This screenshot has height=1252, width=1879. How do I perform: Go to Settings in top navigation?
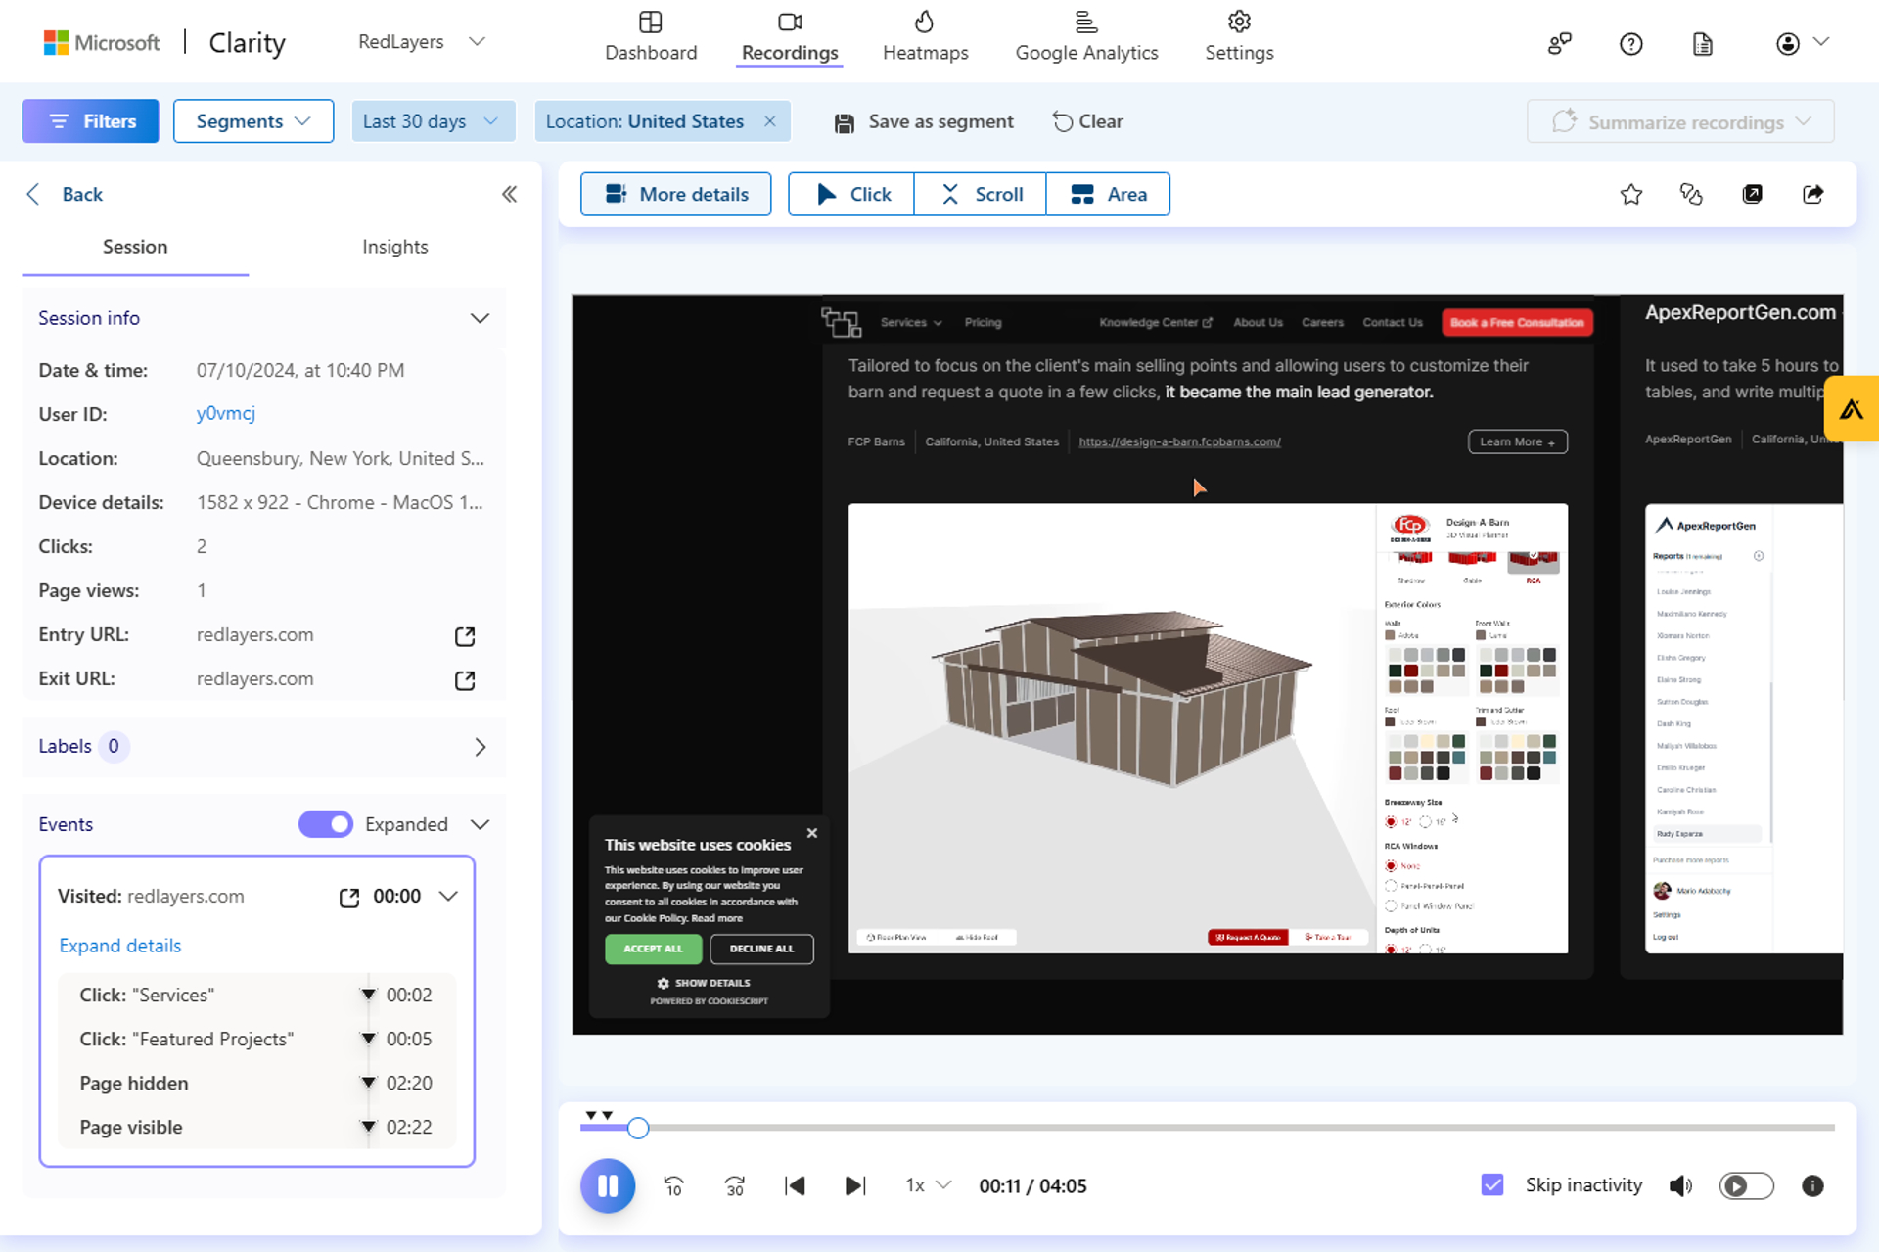click(1239, 36)
